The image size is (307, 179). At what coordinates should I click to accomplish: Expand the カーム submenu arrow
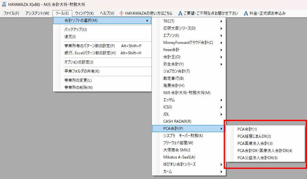[x=221, y=172]
